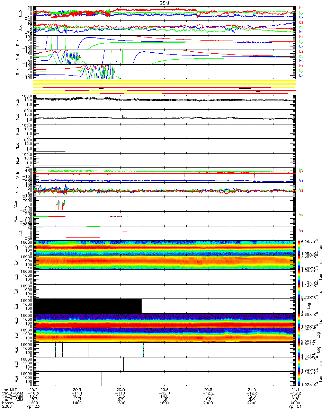The width and height of the screenshot is (322, 416).
Task: Click the blue 'bx' legend of B_e panel
Action: tap(301, 76)
